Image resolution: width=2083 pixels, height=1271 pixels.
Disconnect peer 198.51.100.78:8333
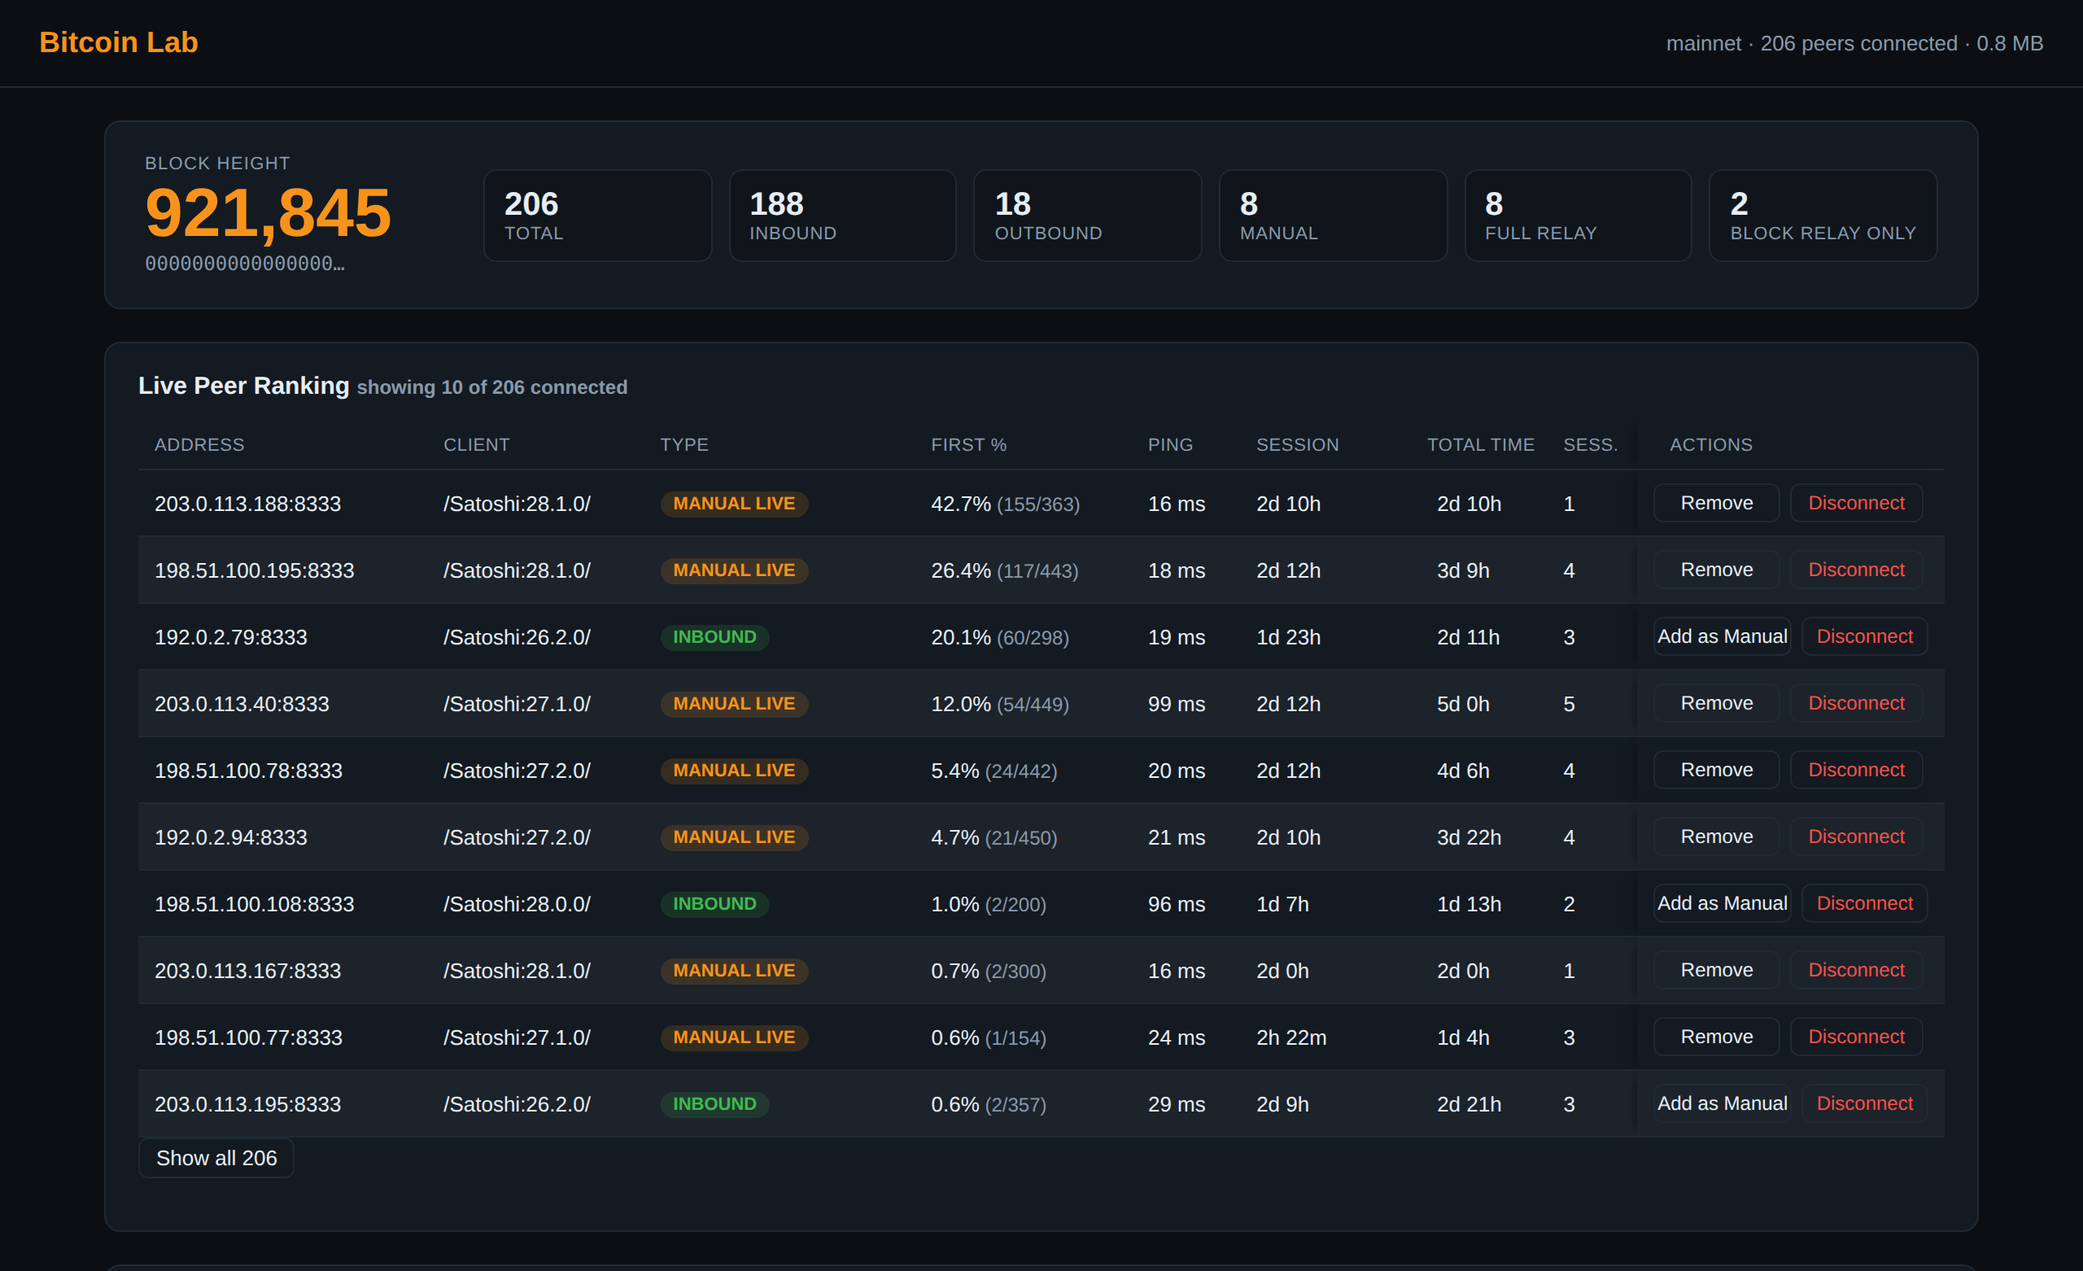[x=1857, y=771]
